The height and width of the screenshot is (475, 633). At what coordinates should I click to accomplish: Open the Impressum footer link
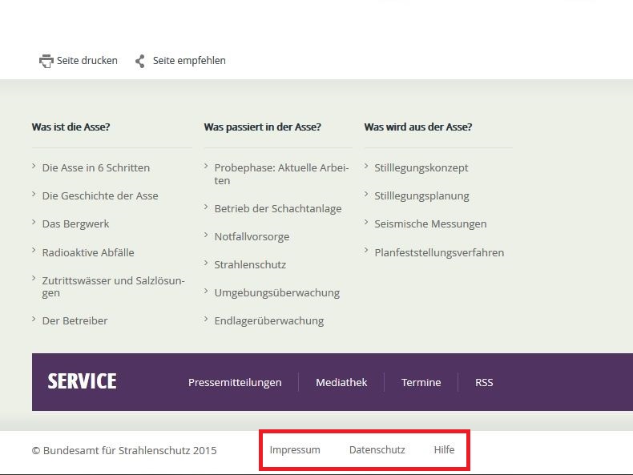click(295, 449)
